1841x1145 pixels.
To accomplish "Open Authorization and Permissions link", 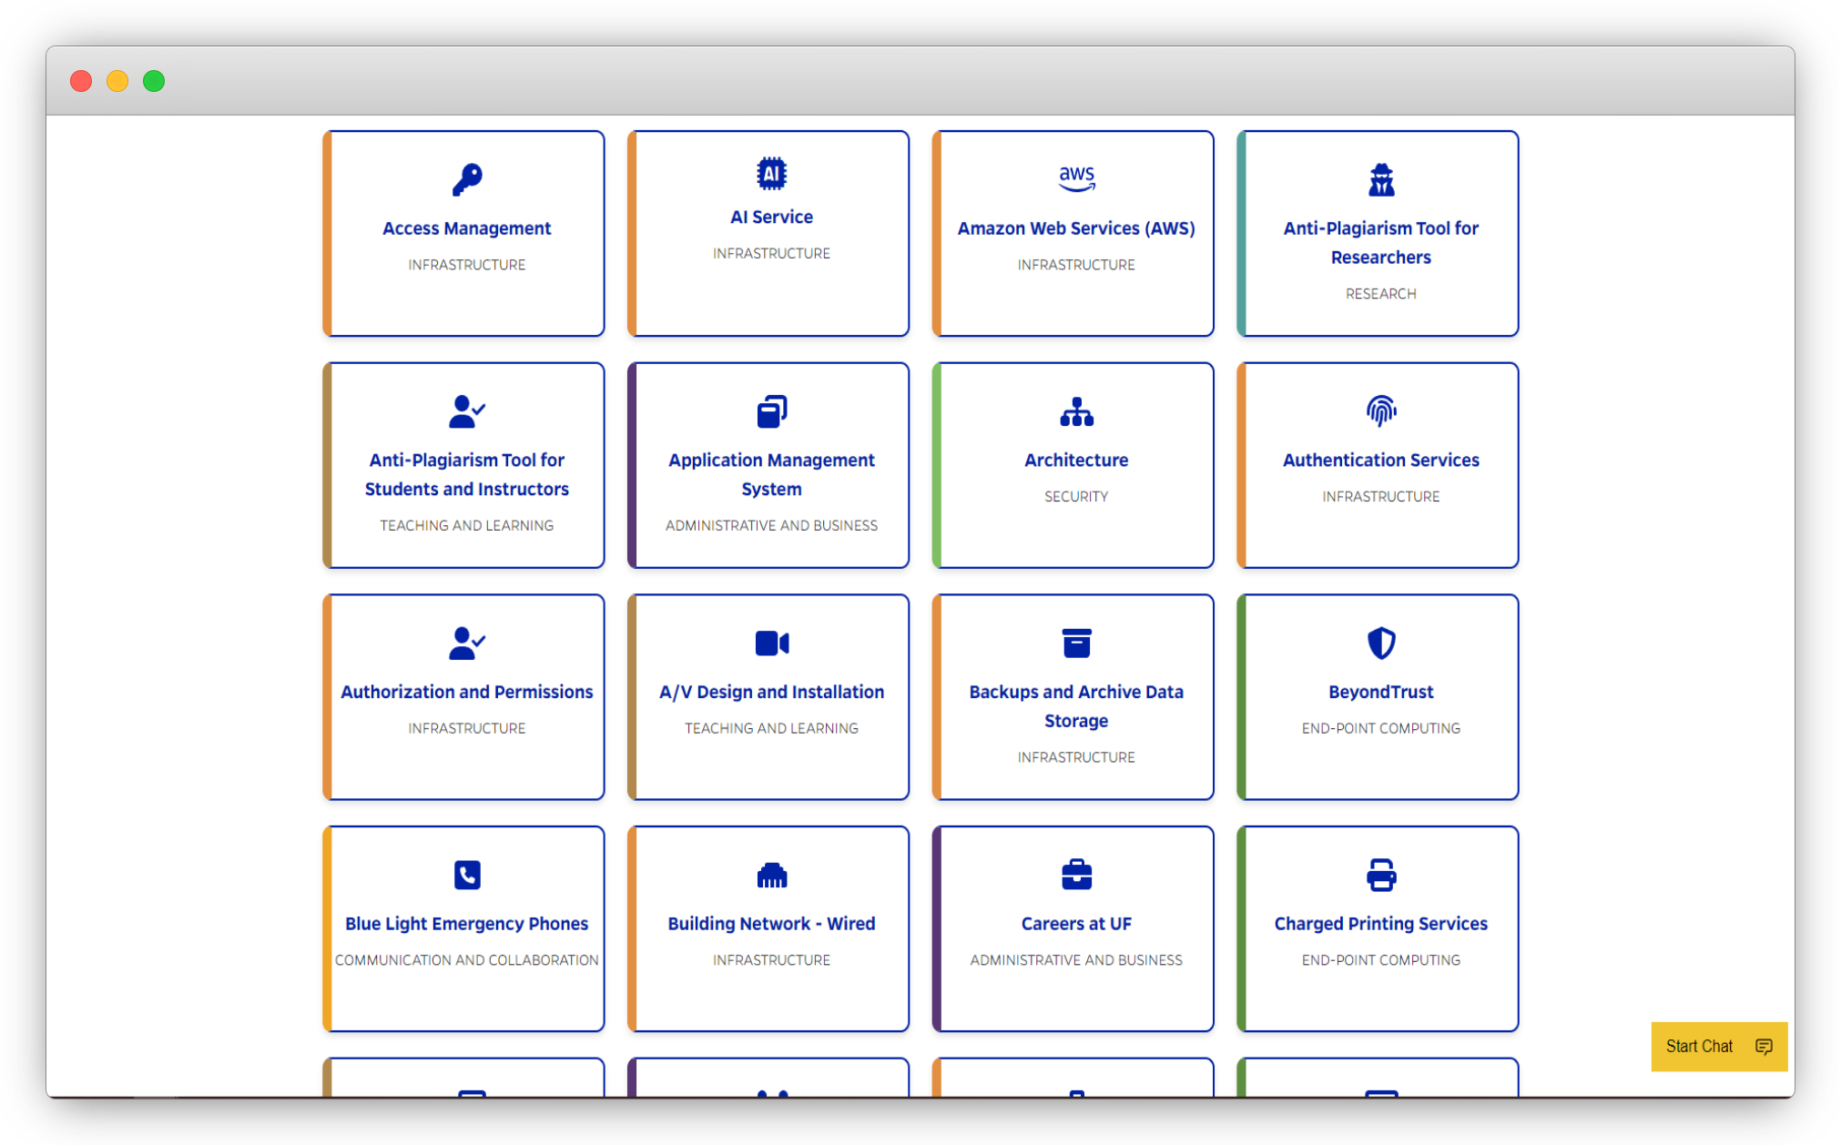I will pos(466,692).
